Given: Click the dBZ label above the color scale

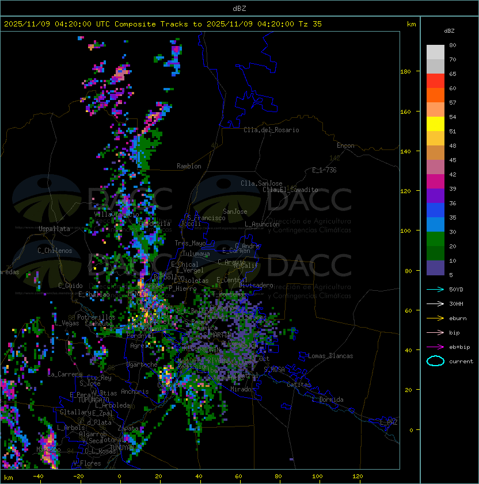Looking at the screenshot, I should pyautogui.click(x=449, y=31).
